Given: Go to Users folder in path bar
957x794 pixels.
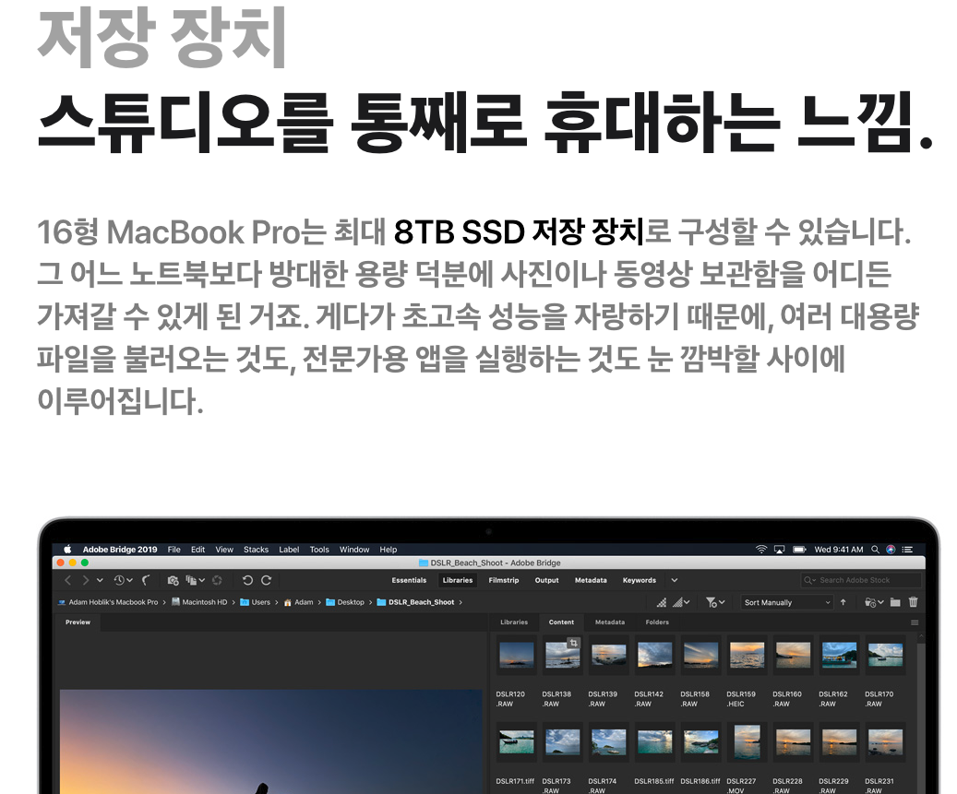Looking at the screenshot, I should pos(255,602).
